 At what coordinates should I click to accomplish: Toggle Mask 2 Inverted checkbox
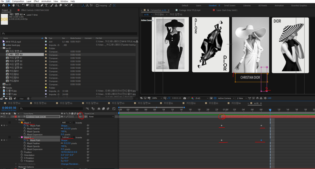click(74, 137)
